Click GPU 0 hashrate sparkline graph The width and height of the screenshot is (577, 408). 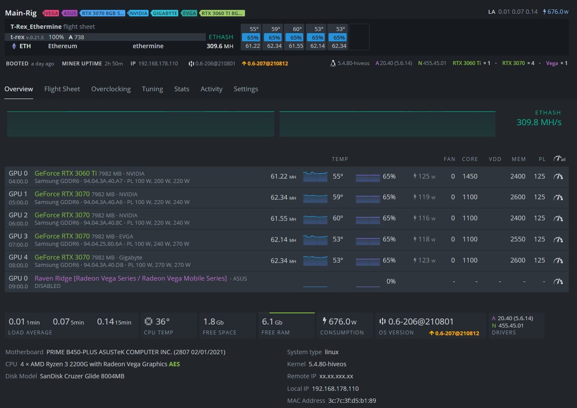315,176
